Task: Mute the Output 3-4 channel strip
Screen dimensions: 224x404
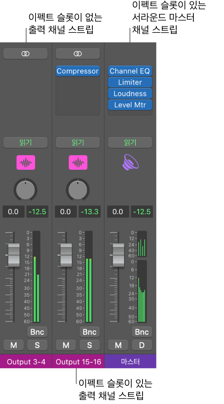Action: [14, 345]
